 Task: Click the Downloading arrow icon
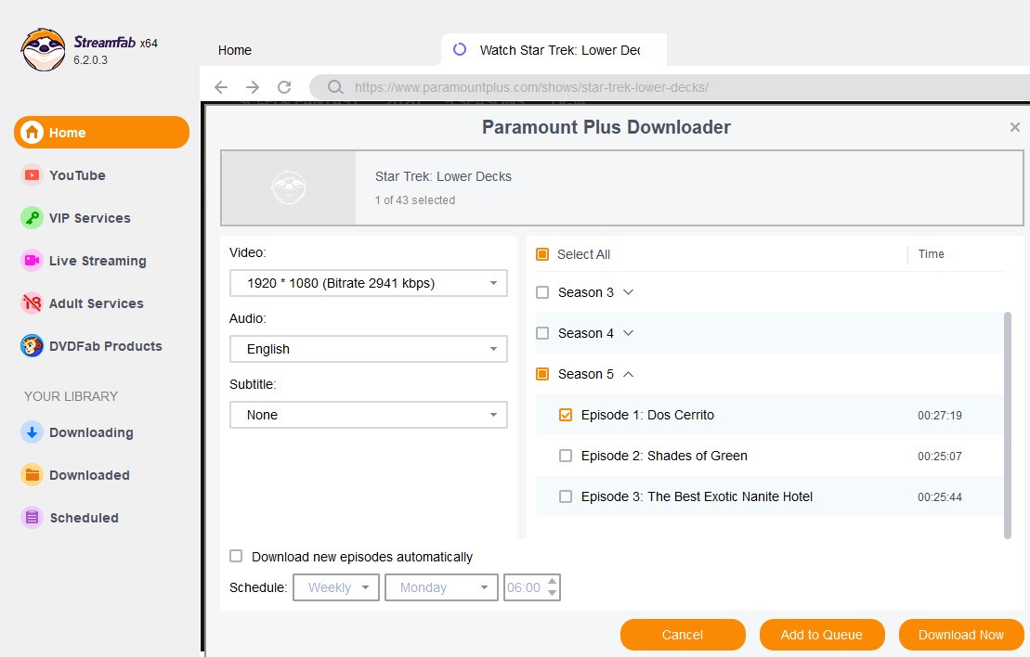[32, 432]
